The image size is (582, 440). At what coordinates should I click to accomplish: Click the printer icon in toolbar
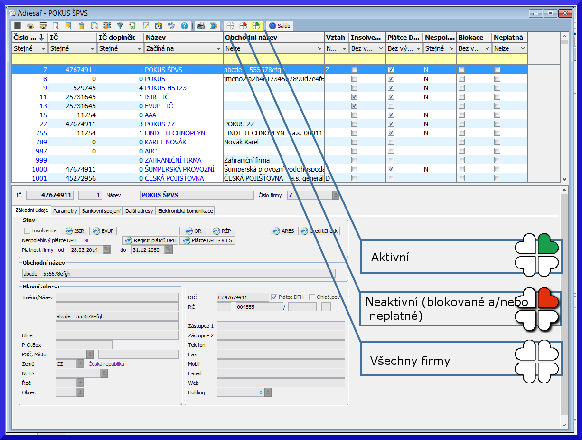click(201, 26)
